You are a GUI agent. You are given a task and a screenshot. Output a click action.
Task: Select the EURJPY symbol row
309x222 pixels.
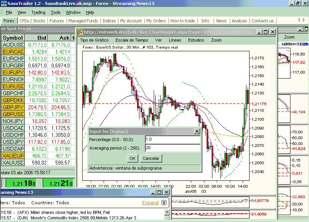coord(13,72)
